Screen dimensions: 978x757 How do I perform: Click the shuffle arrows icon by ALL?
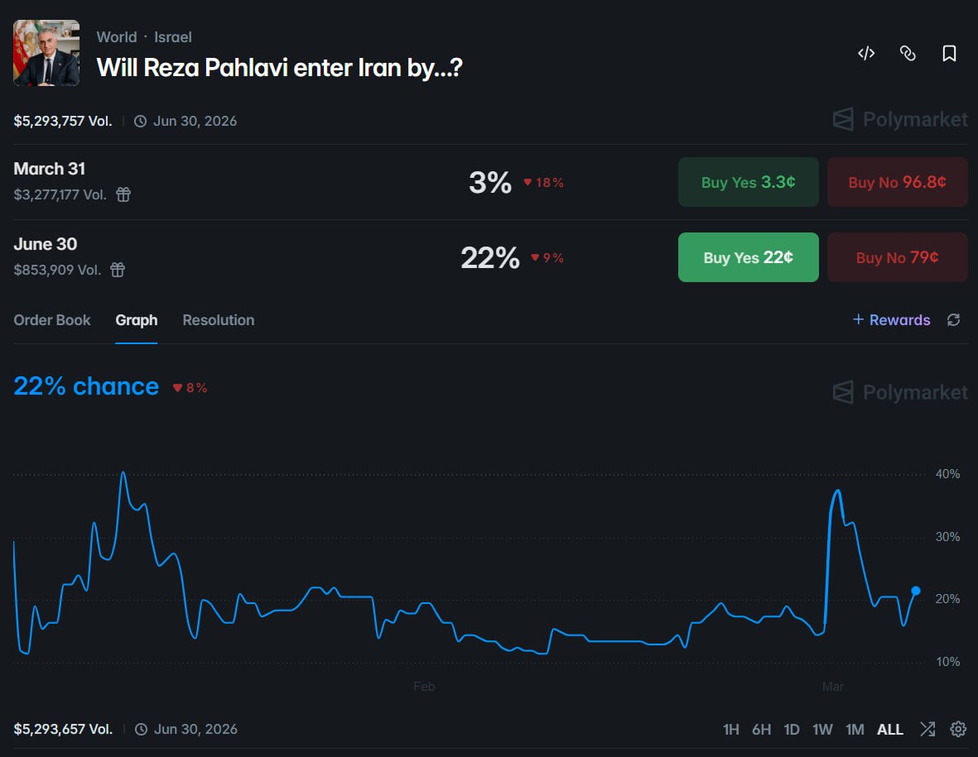click(927, 729)
